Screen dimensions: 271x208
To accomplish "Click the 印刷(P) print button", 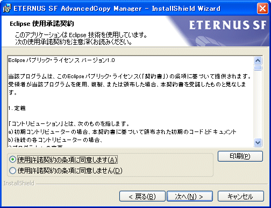I will [x=240, y=156].
